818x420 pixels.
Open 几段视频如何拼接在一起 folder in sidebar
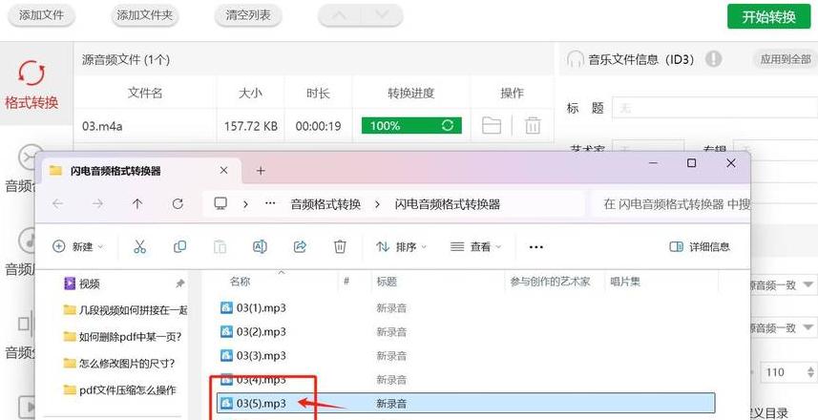125,310
